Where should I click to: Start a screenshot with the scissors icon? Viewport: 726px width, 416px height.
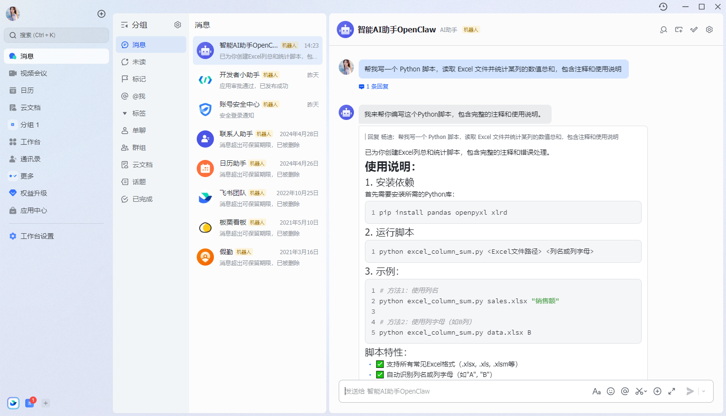pos(638,391)
